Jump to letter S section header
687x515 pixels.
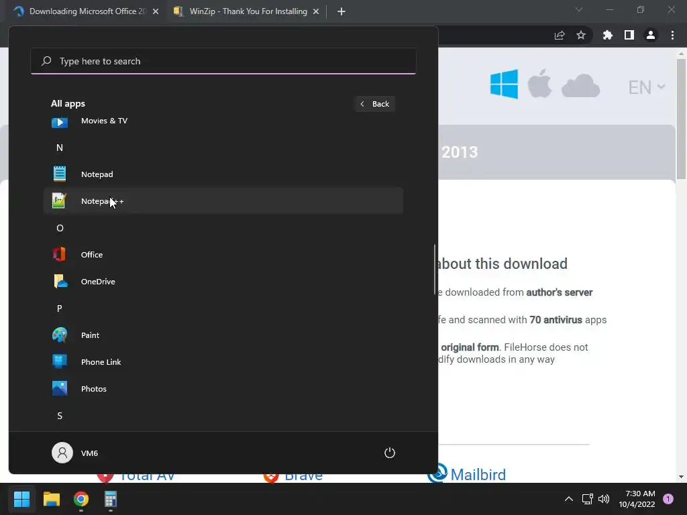(60, 416)
